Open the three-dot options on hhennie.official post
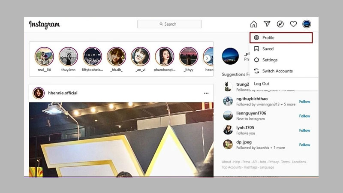This screenshot has height=193, width=343. 206,93
